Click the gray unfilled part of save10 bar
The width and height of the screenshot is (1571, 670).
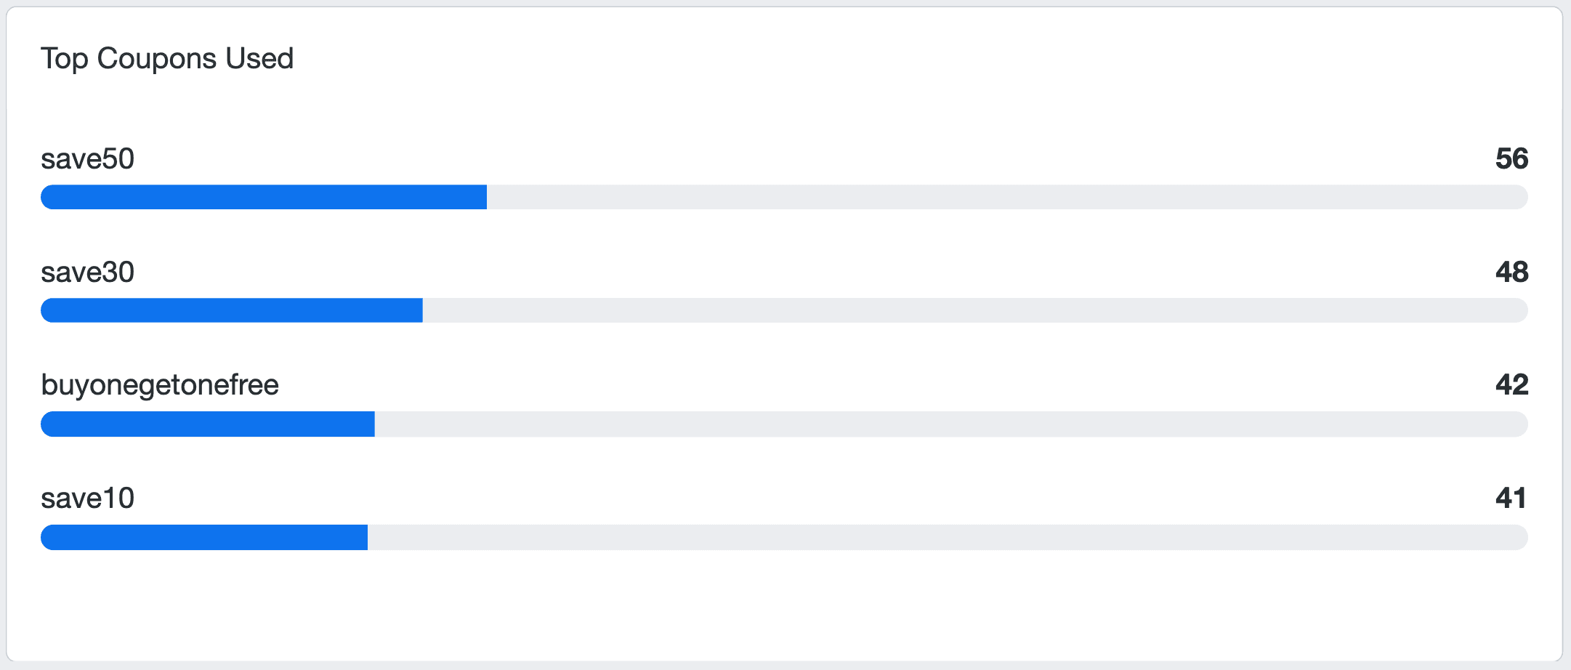pyautogui.click(x=947, y=538)
